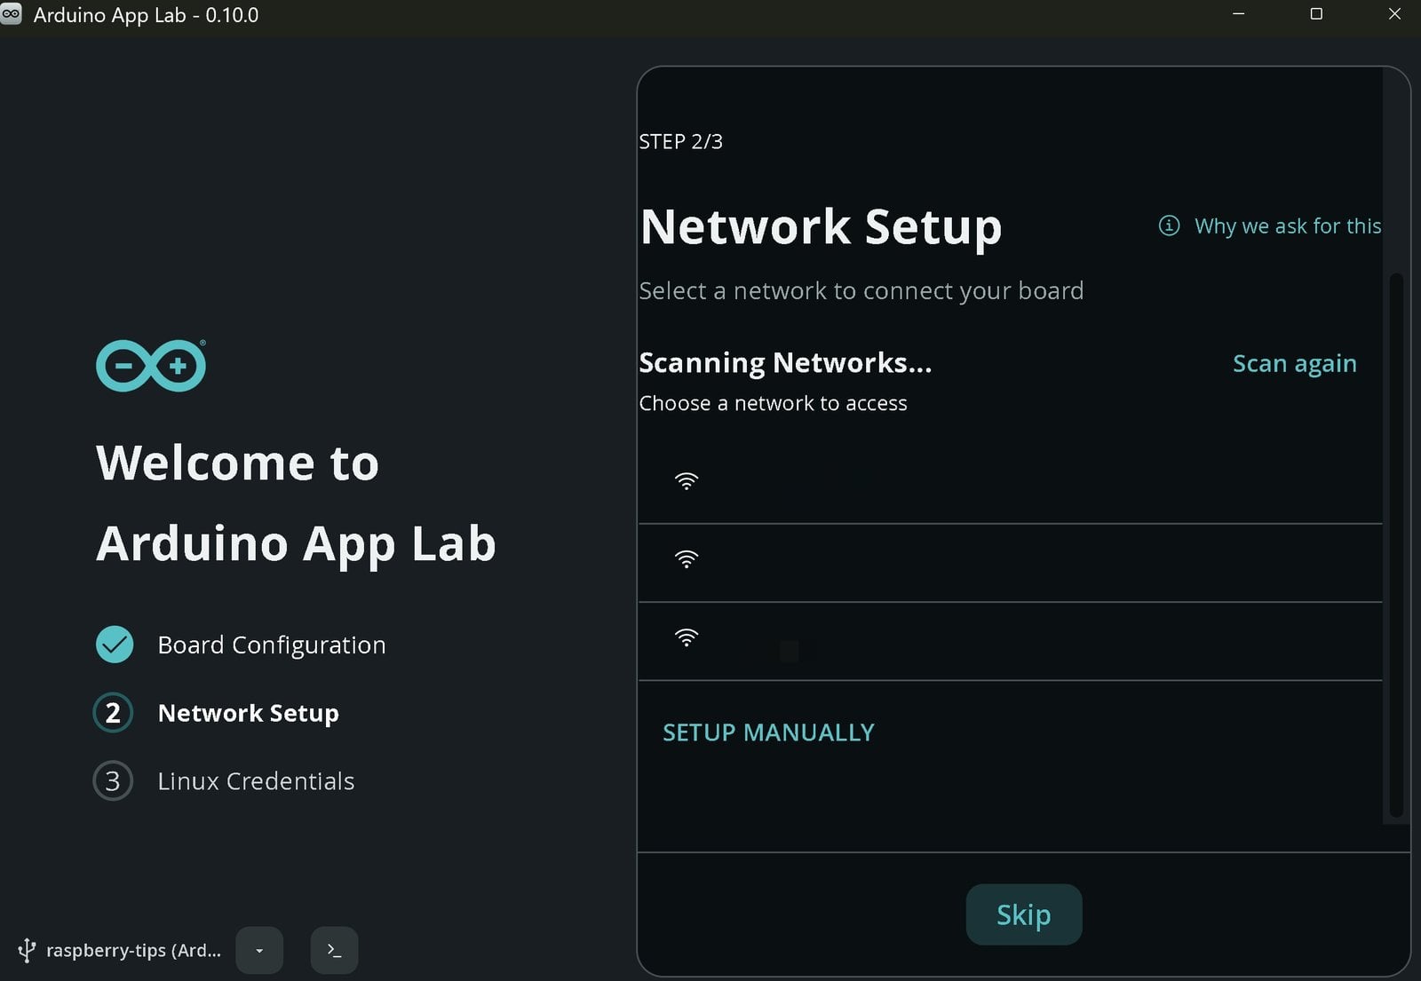The width and height of the screenshot is (1421, 981).
Task: Choose the middle Wi-Fi network in the list
Action: tap(1010, 563)
